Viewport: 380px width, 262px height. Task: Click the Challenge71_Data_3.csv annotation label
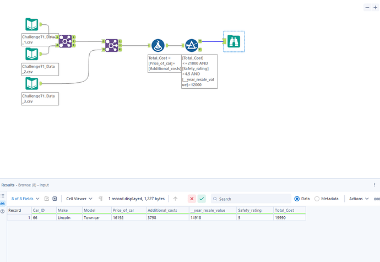(40, 99)
